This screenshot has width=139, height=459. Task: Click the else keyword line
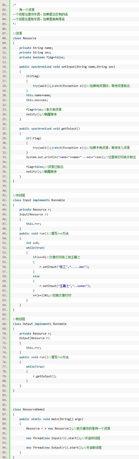pos(36,276)
